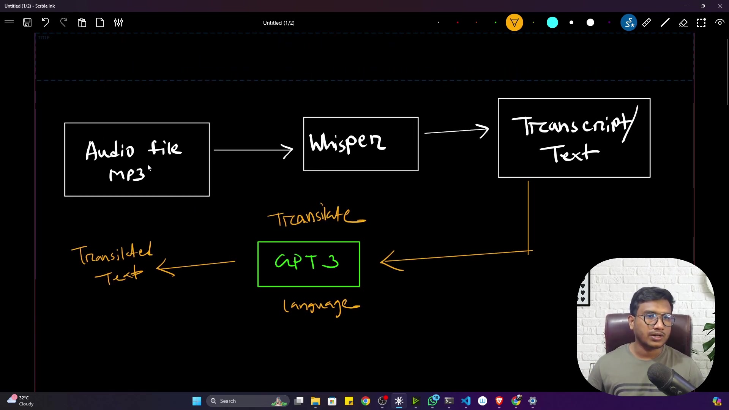Screen dimensions: 729x410
Task: Open Task View on the taskbar
Action: [x=299, y=401]
